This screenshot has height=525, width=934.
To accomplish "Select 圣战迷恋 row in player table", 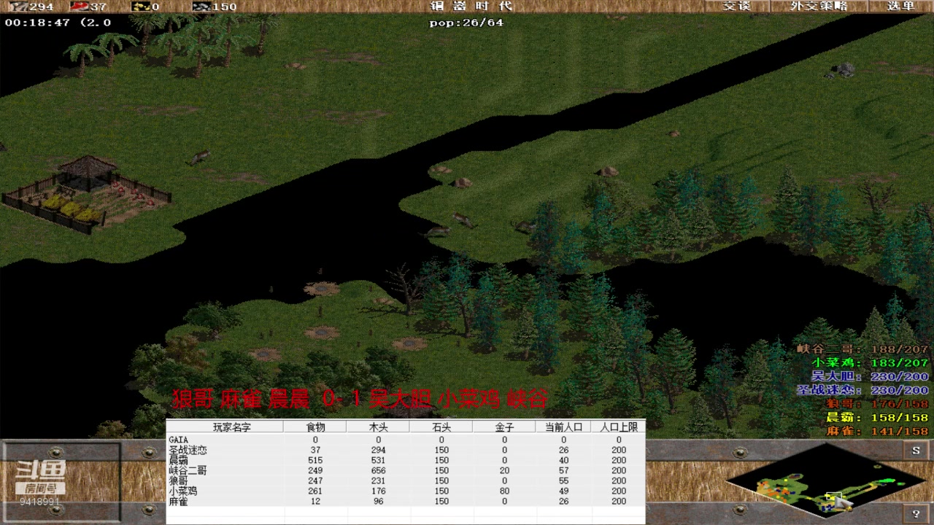I will click(406, 450).
